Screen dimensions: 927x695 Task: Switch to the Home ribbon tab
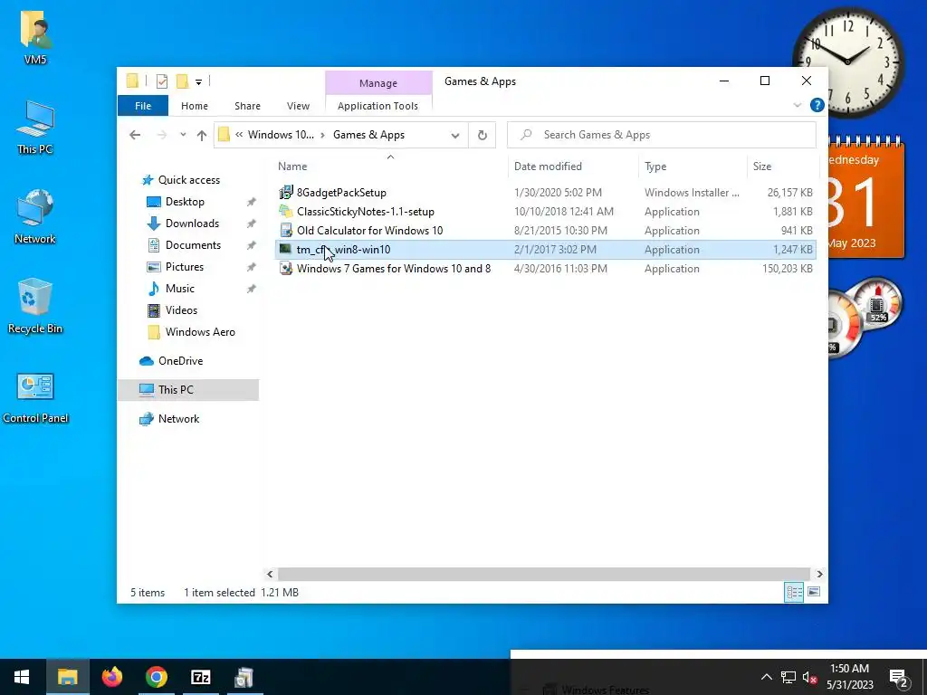pos(195,106)
